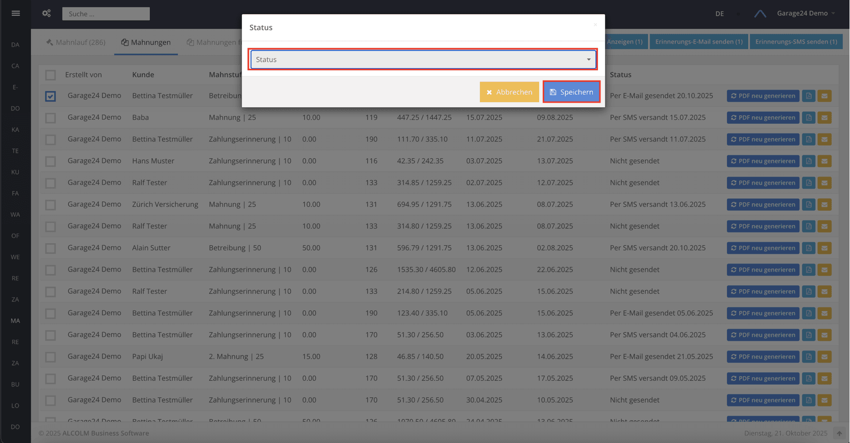The height and width of the screenshot is (443, 850).
Task: Click the Garage24 logo icon in header
Action: tap(760, 14)
